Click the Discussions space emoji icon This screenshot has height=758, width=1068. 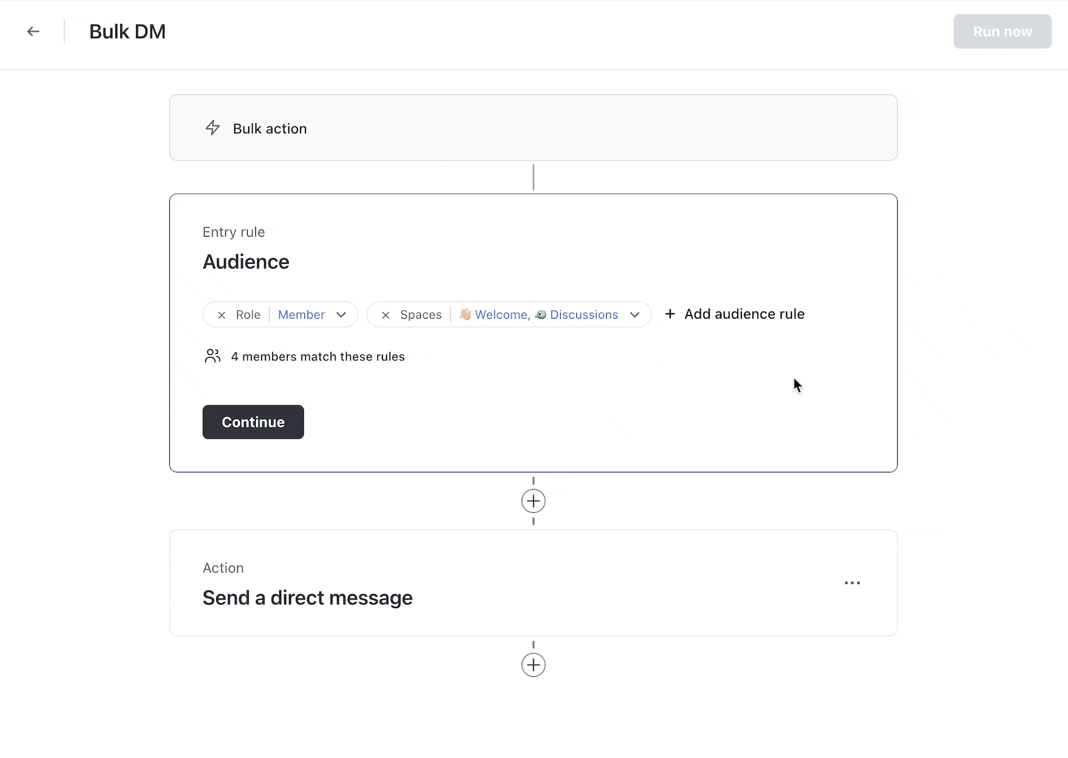pos(540,314)
